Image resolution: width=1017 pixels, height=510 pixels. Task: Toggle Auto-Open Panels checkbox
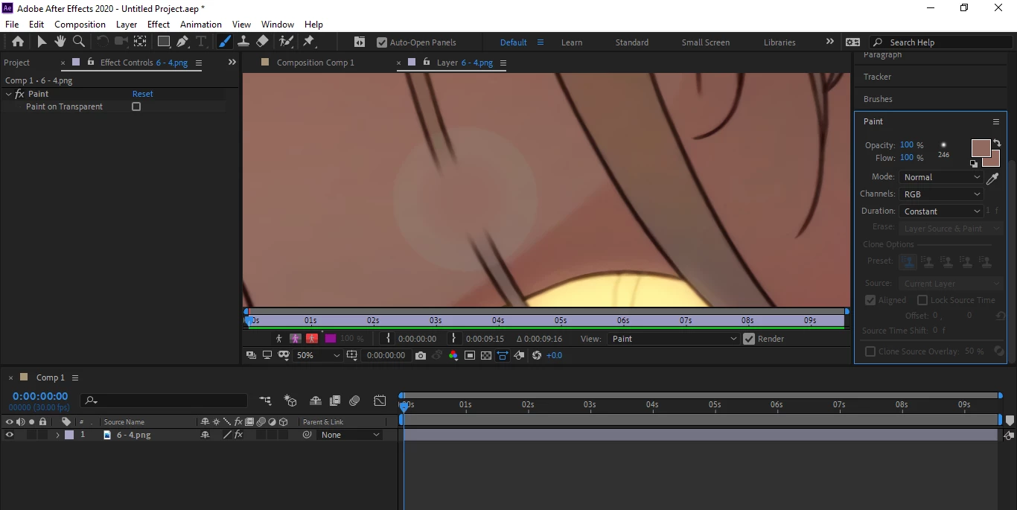382,42
